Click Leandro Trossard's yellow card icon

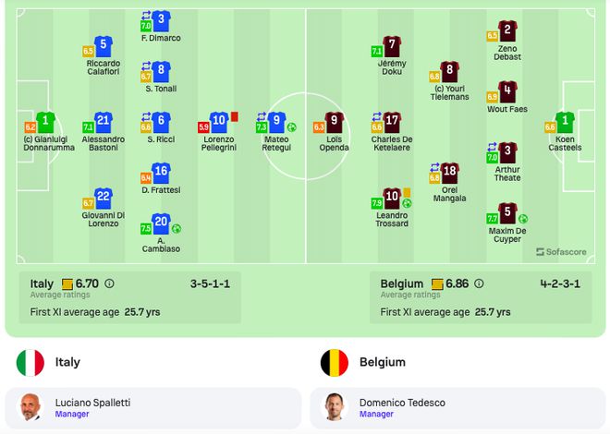407,192
